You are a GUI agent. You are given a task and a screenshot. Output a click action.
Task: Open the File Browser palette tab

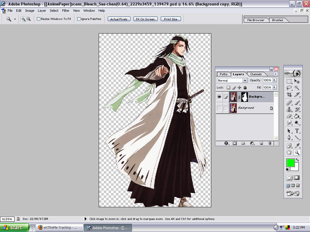click(256, 20)
